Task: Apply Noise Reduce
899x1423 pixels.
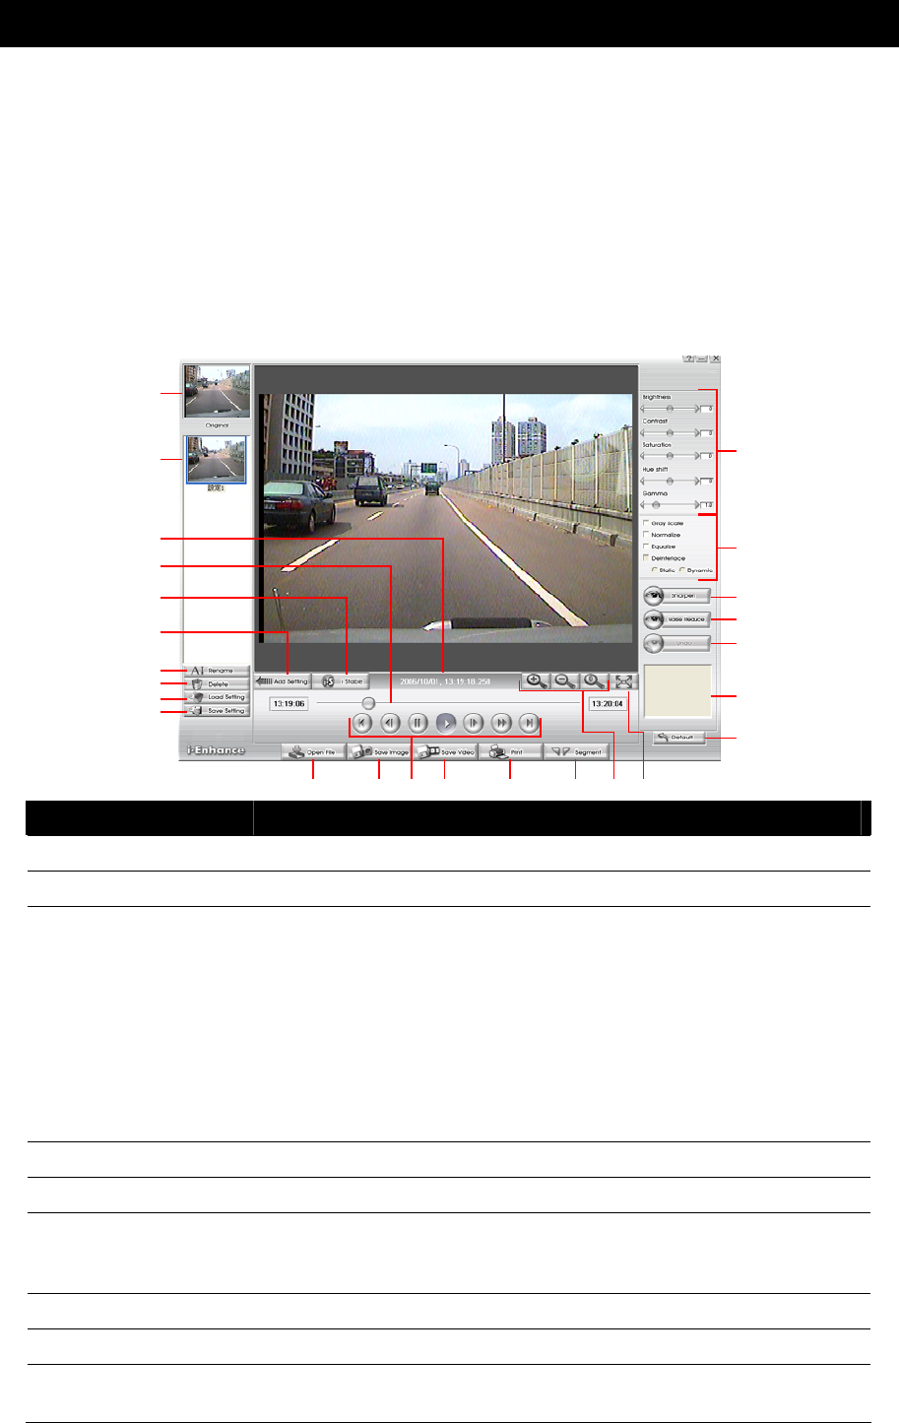Action: point(676,619)
